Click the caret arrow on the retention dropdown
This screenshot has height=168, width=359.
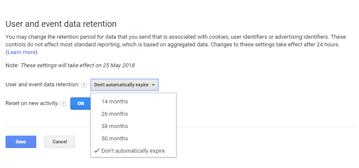point(153,85)
